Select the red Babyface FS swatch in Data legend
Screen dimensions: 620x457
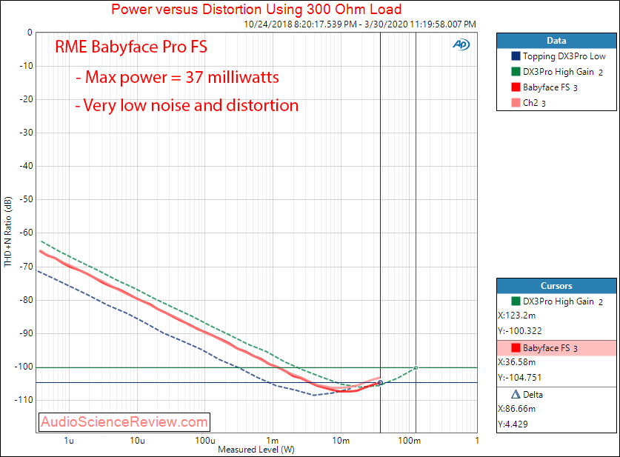(x=516, y=87)
